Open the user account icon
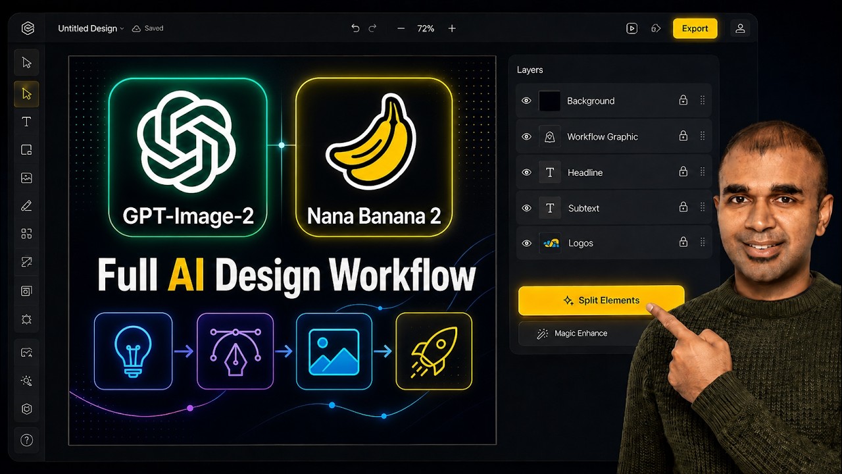Viewport: 842px width, 474px height. point(740,28)
